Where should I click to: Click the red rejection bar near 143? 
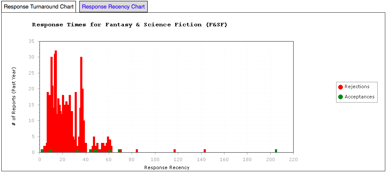(x=205, y=151)
